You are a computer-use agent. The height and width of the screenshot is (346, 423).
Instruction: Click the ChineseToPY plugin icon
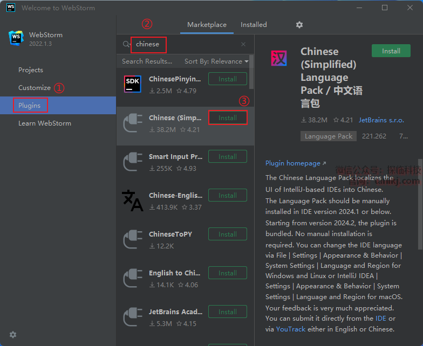coord(133,239)
